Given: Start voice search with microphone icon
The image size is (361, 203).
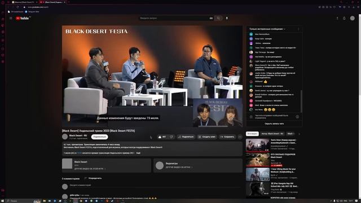Looking at the screenshot, I should point(227,18).
